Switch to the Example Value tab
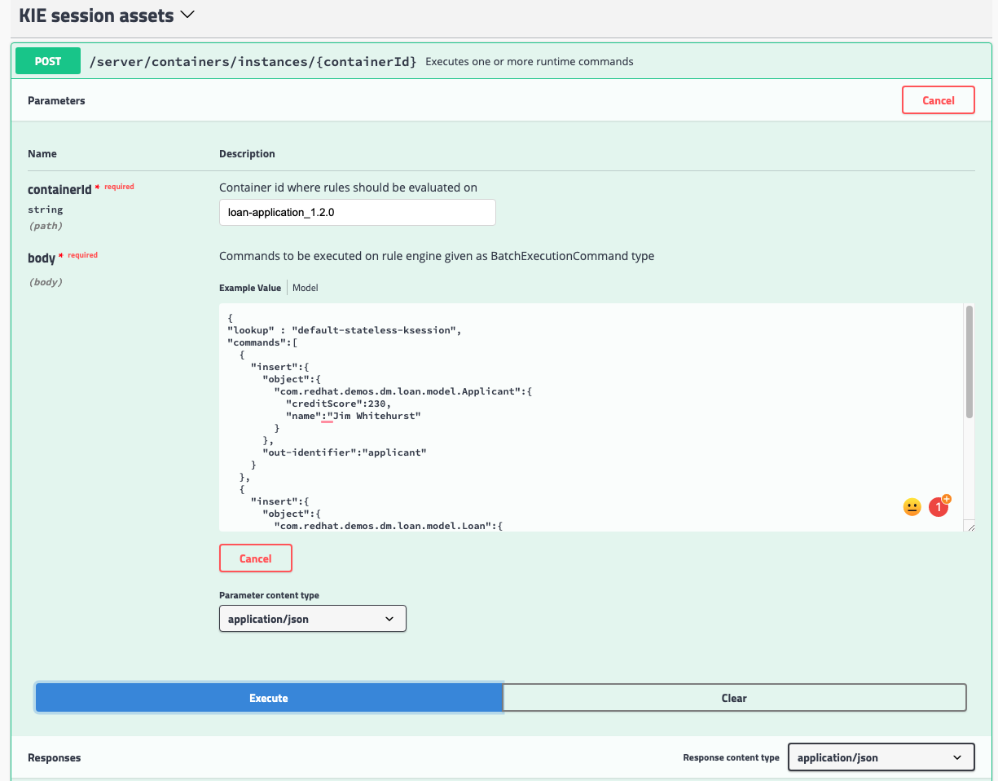The image size is (998, 781). [x=250, y=288]
